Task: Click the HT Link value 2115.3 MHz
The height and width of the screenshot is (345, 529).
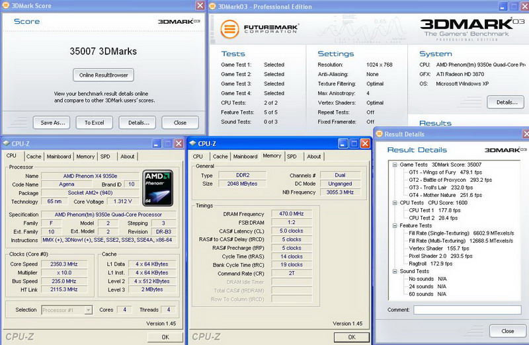Action: point(63,289)
